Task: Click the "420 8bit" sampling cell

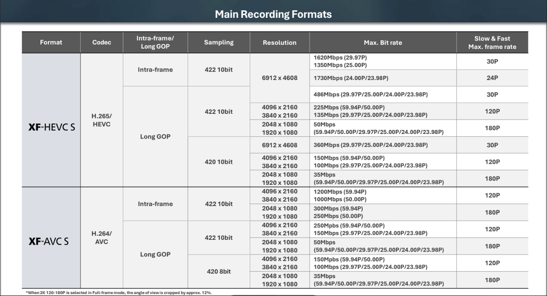Action: 219,271
